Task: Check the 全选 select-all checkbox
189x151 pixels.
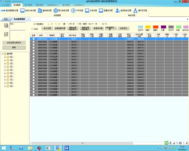Action: pyautogui.click(x=32, y=29)
